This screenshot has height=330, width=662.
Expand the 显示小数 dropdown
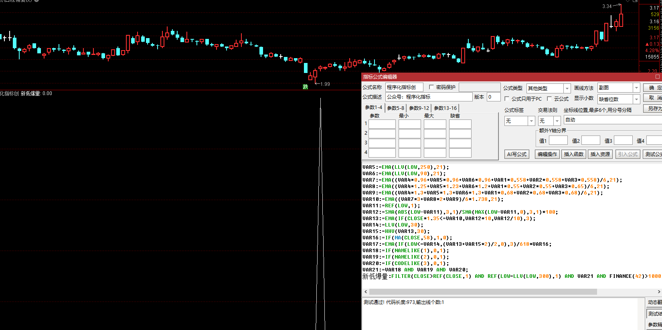click(636, 99)
